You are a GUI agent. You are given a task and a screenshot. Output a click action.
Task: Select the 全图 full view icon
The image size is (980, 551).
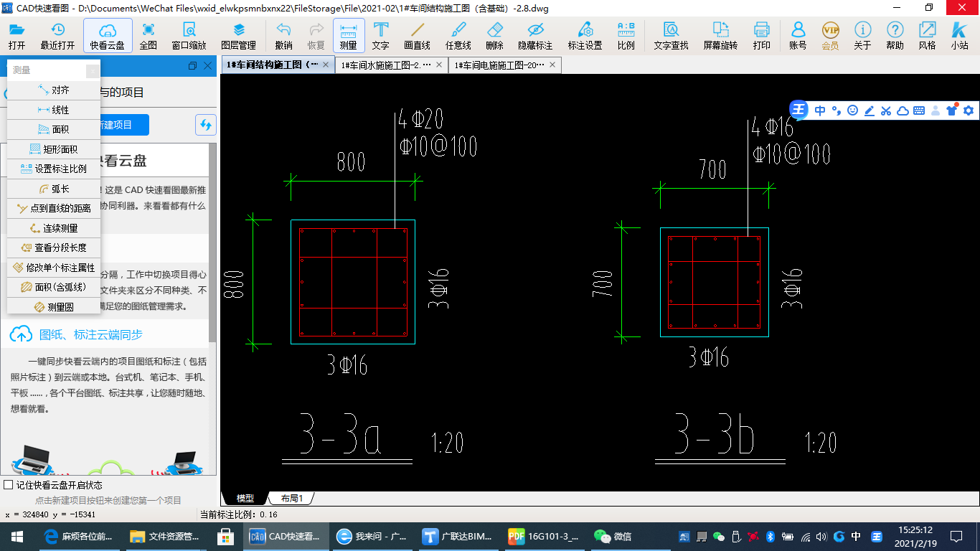(149, 36)
